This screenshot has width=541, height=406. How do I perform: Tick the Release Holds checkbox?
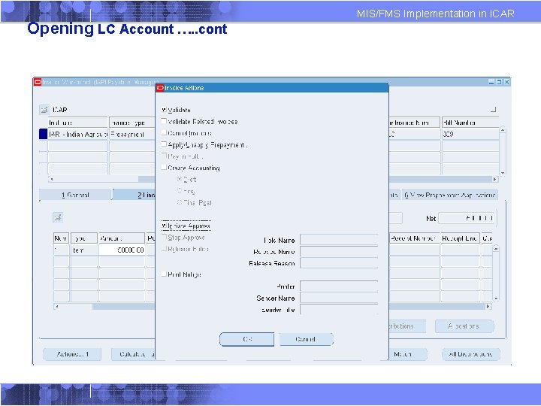click(x=165, y=249)
